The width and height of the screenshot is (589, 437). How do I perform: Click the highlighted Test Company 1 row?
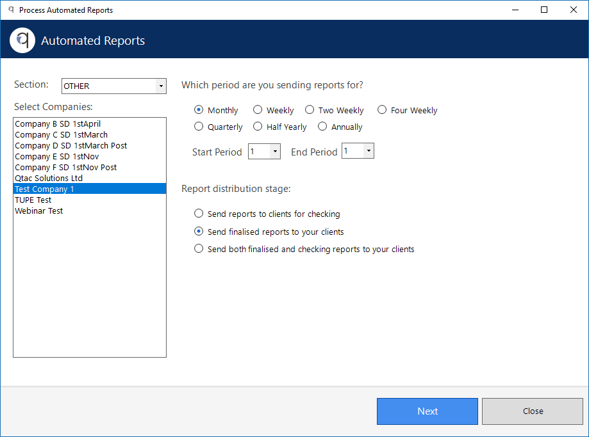[x=89, y=189]
